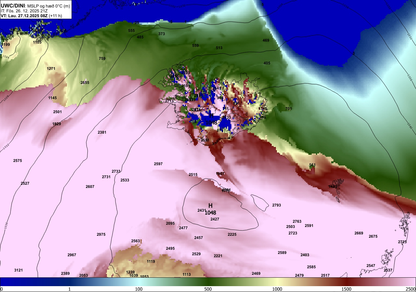Click the map value 555
Image resolution: width=416 pixels, height=292 pixels.
(131, 31)
